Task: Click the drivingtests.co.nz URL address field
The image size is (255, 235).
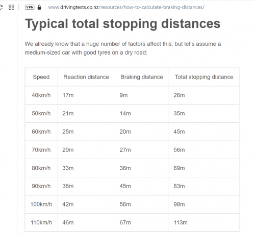Action: click(126, 7)
